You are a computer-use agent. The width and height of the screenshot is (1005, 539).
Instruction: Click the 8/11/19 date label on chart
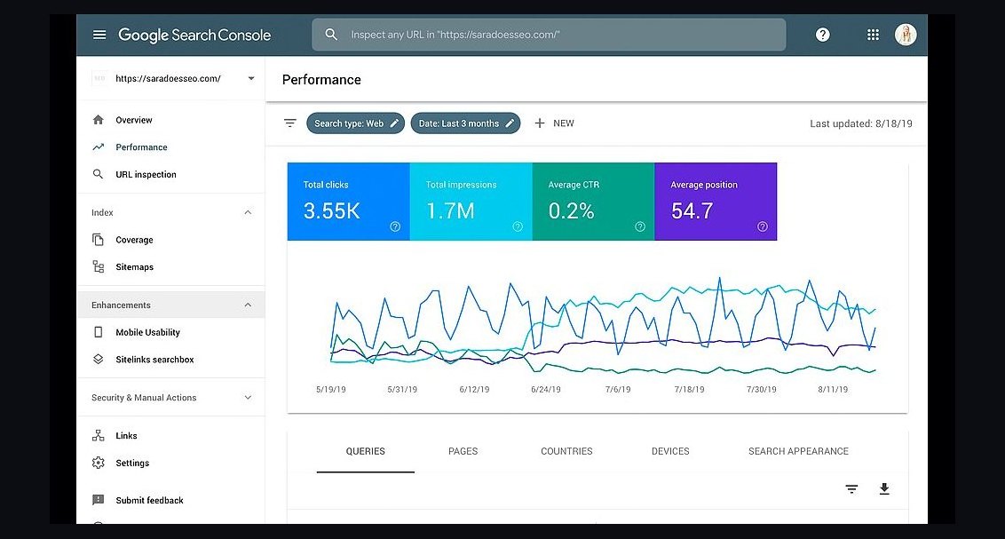point(833,389)
